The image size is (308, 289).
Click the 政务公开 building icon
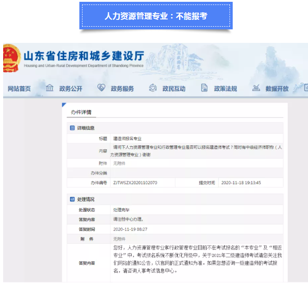(x=50, y=88)
